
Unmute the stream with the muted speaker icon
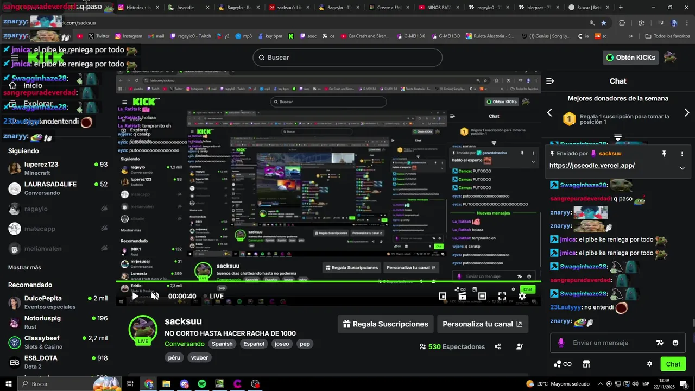coord(155,296)
